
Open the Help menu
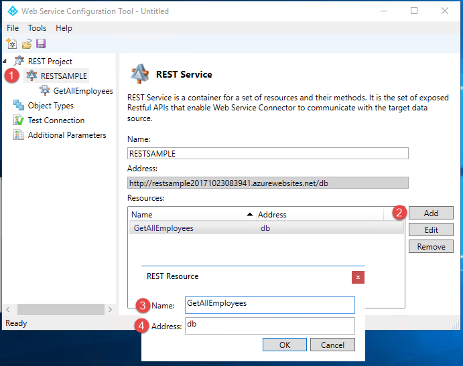point(64,27)
